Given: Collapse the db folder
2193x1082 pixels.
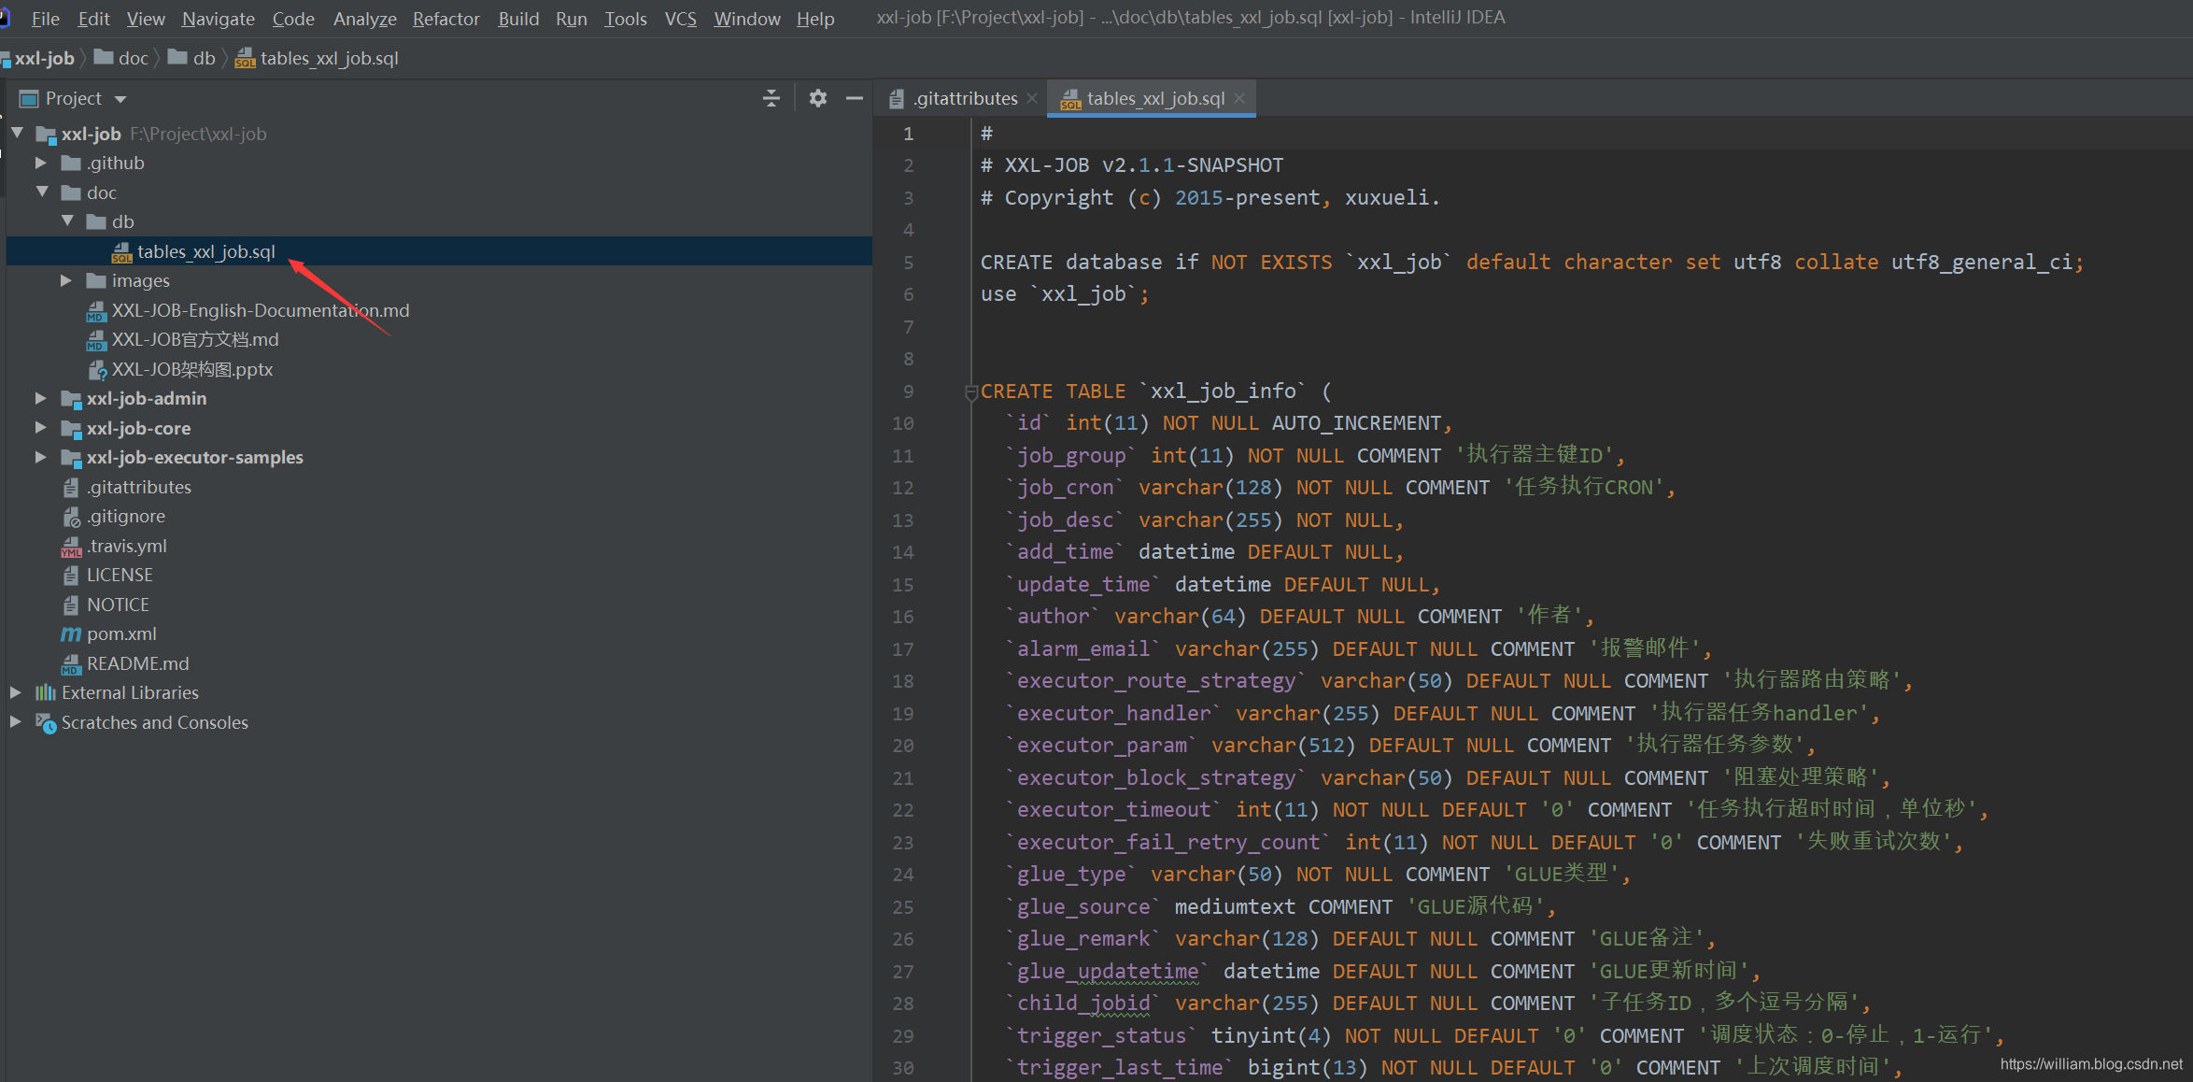Looking at the screenshot, I should [68, 221].
